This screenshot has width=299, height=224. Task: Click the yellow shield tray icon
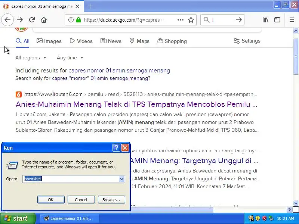pos(258,218)
